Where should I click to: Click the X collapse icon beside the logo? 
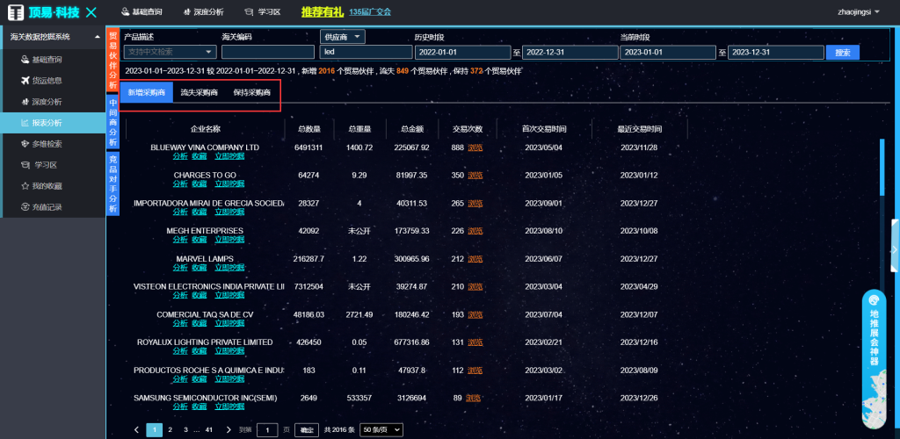pyautogui.click(x=91, y=12)
